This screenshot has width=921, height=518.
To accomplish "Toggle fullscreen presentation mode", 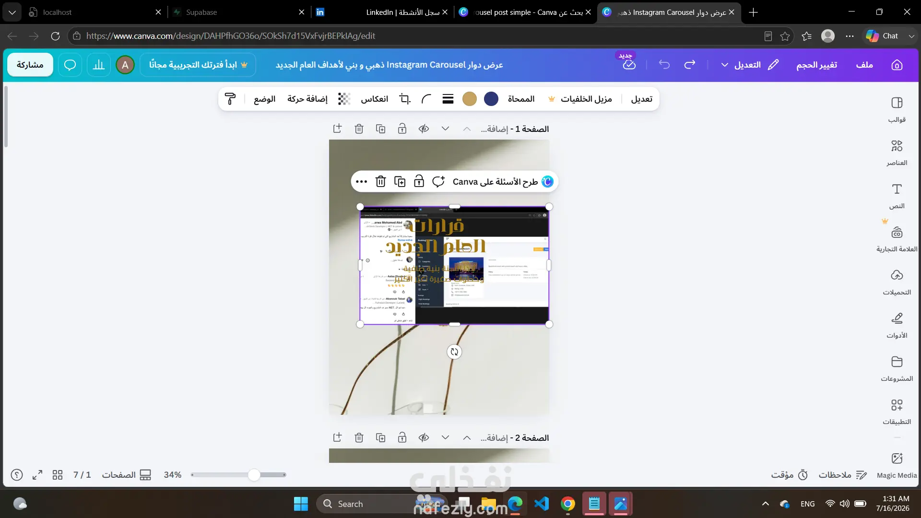I will tap(37, 475).
